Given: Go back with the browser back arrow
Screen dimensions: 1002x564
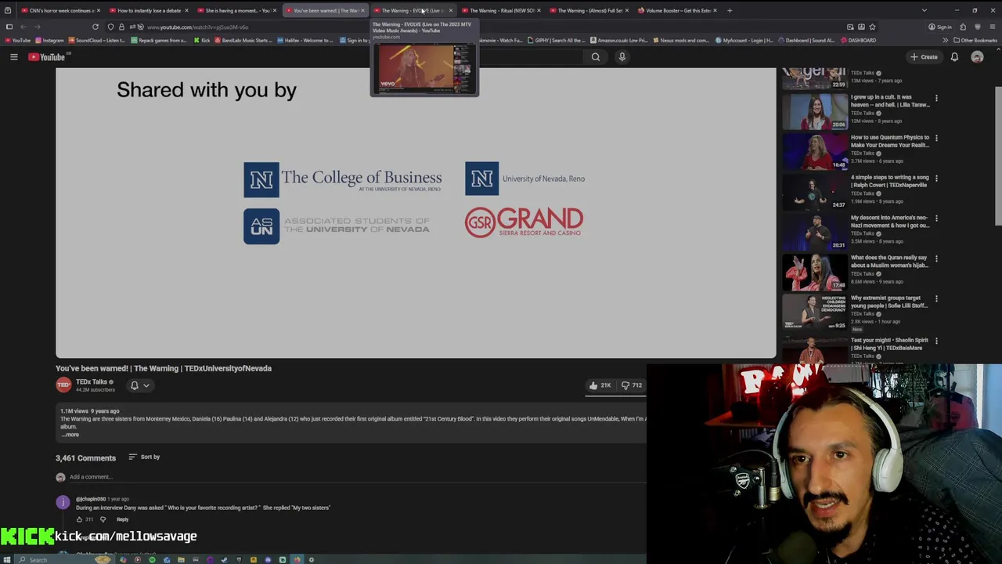Looking at the screenshot, I should pyautogui.click(x=23, y=27).
